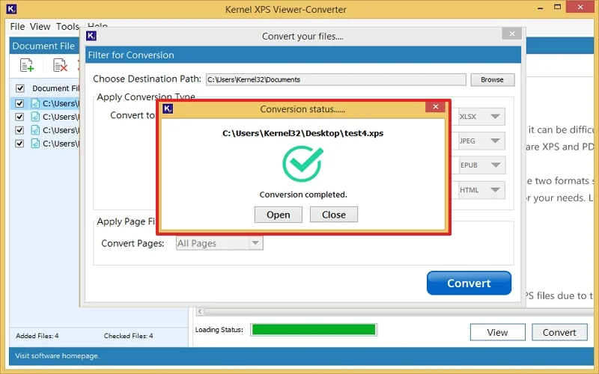Uncheck the second document row checkbox
Image resolution: width=599 pixels, height=374 pixels.
(19, 117)
